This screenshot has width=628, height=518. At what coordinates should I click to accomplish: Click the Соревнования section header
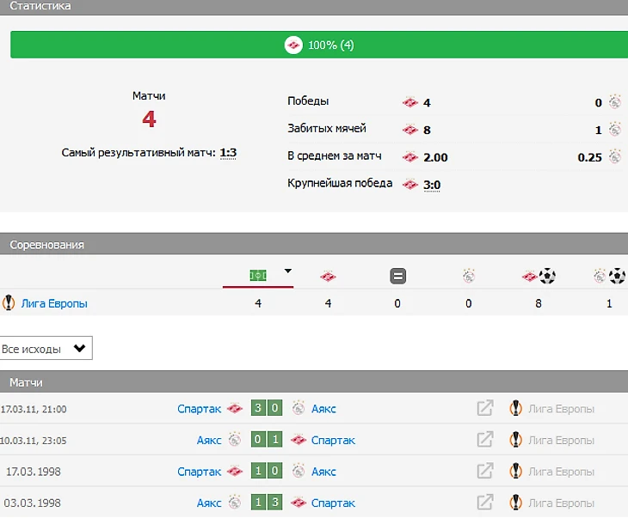click(314, 244)
